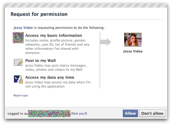The height and width of the screenshot is (125, 172).
Task: Click the Jessy Video caption under the thumbnail
Action: point(133,51)
